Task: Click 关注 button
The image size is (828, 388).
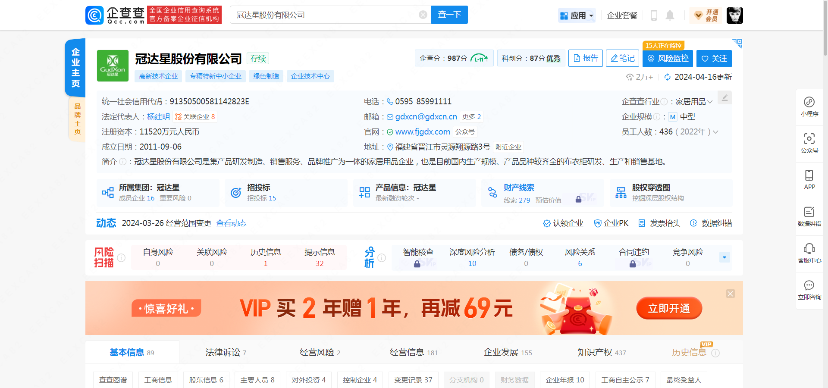Action: pyautogui.click(x=714, y=58)
